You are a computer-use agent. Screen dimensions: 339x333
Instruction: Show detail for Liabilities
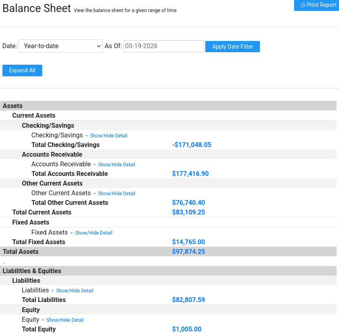click(74, 290)
